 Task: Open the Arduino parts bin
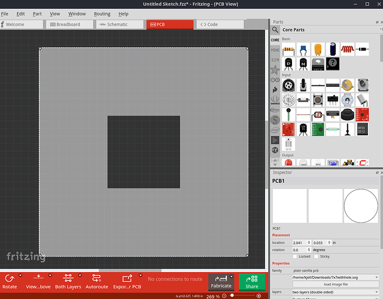tap(275, 80)
